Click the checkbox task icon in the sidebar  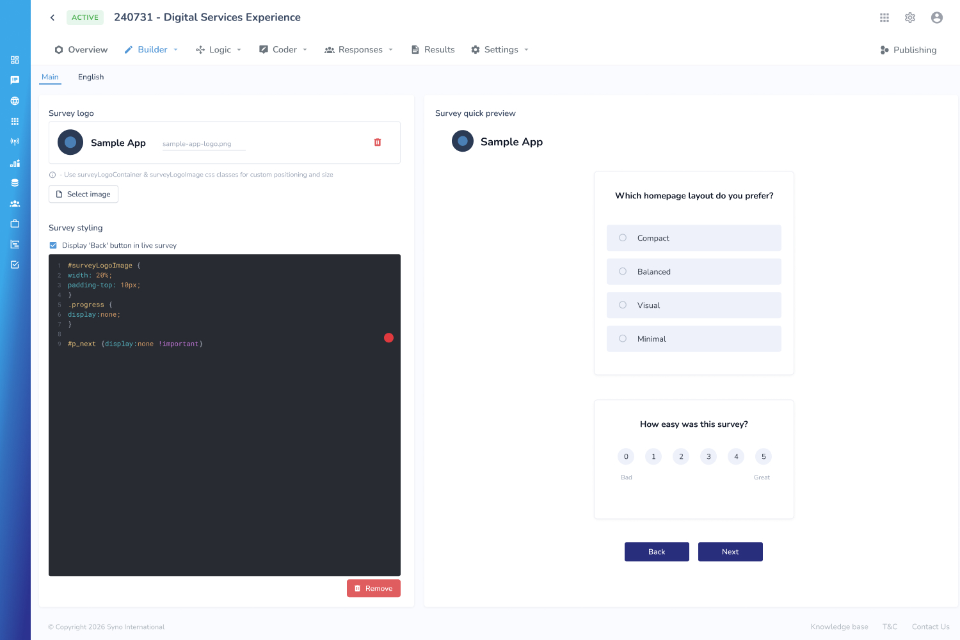(15, 264)
